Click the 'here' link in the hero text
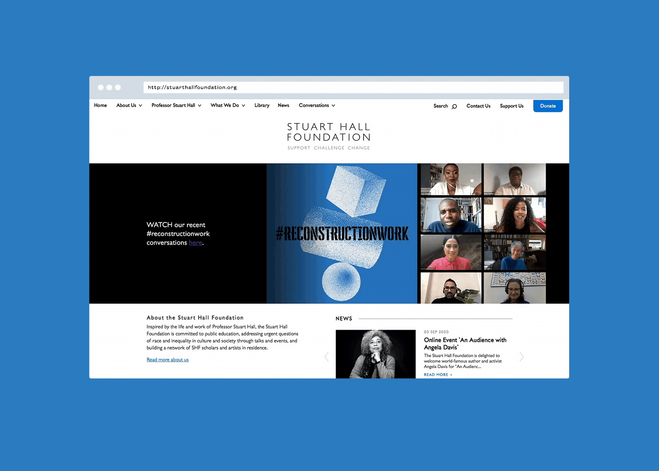The width and height of the screenshot is (659, 471). [x=195, y=243]
